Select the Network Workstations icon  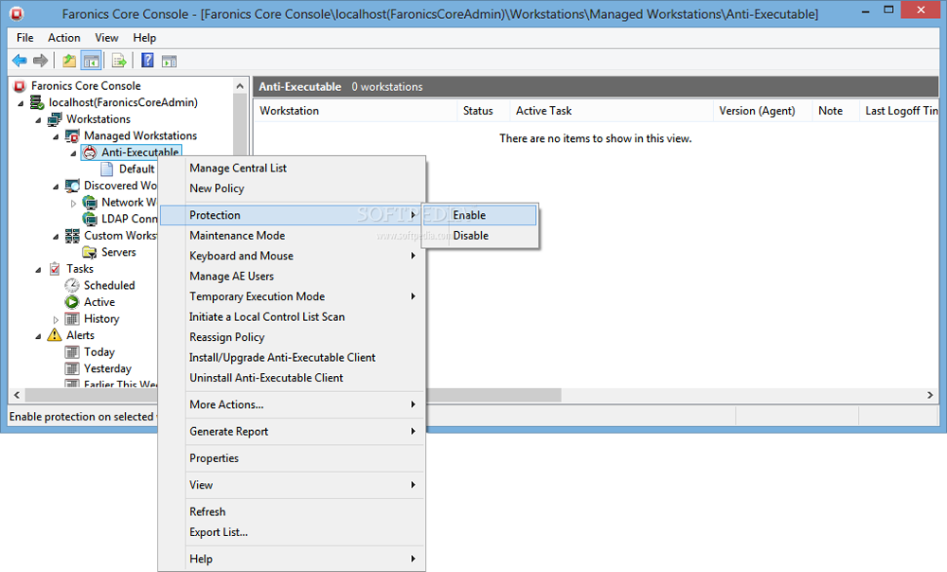(90, 203)
